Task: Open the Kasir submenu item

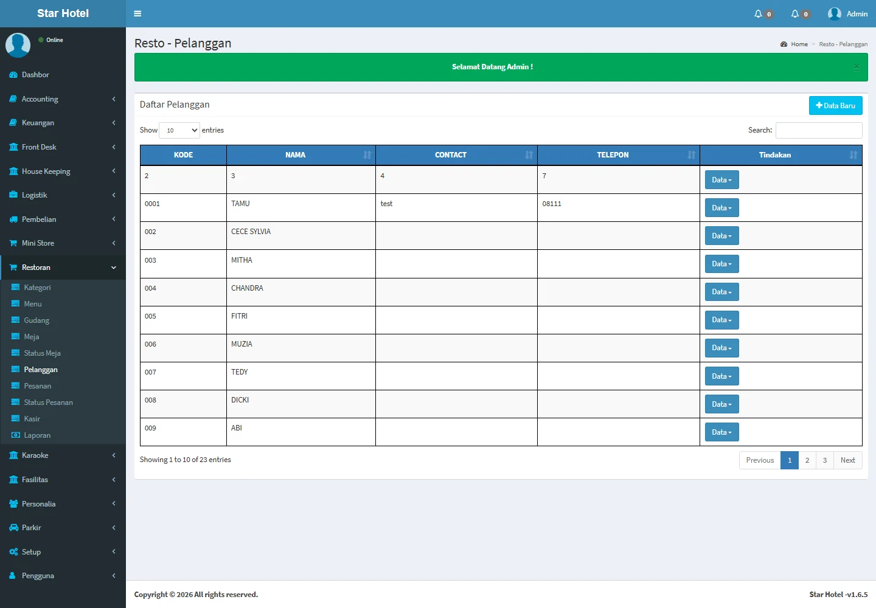Action: pos(32,419)
